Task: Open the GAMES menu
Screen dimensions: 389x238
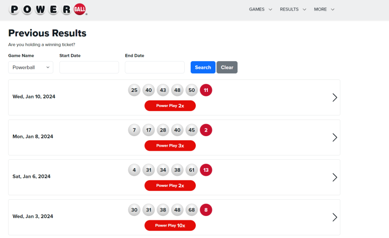Action: click(x=261, y=10)
